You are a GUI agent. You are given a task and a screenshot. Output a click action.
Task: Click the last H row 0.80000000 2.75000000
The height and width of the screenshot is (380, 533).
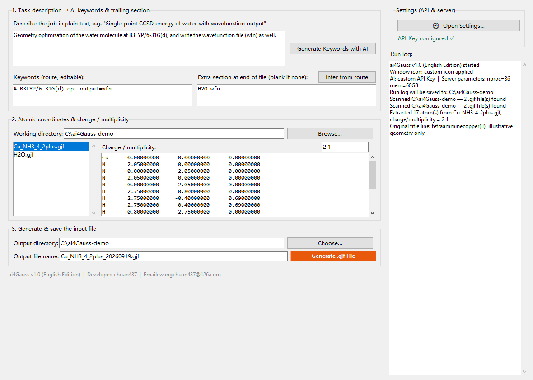click(181, 212)
